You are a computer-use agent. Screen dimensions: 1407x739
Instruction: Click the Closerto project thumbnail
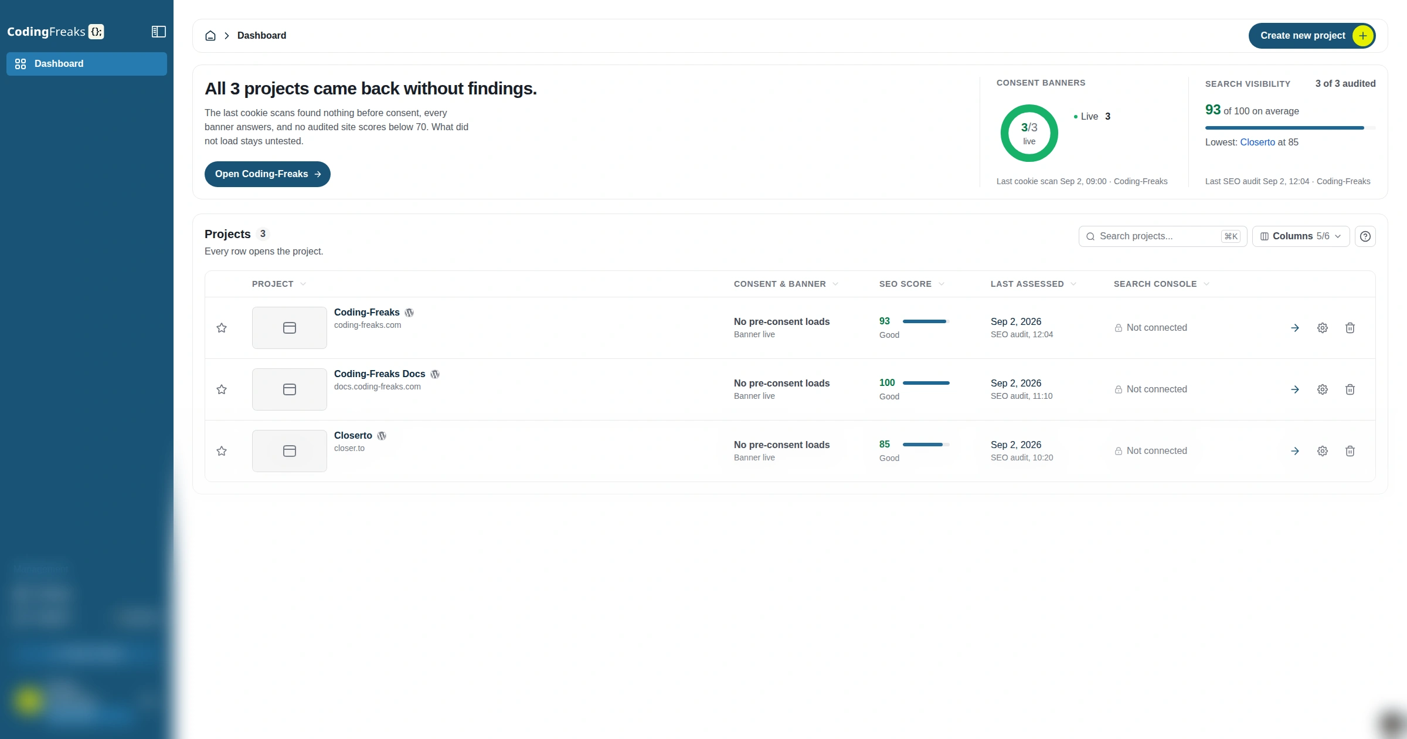coord(290,451)
